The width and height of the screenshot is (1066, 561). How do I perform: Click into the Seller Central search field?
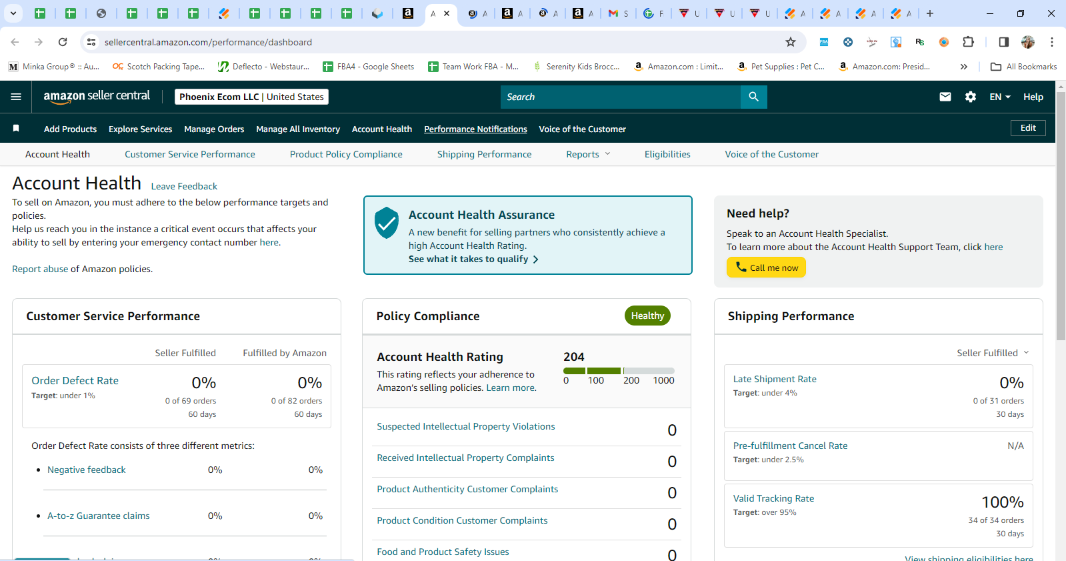(x=621, y=97)
